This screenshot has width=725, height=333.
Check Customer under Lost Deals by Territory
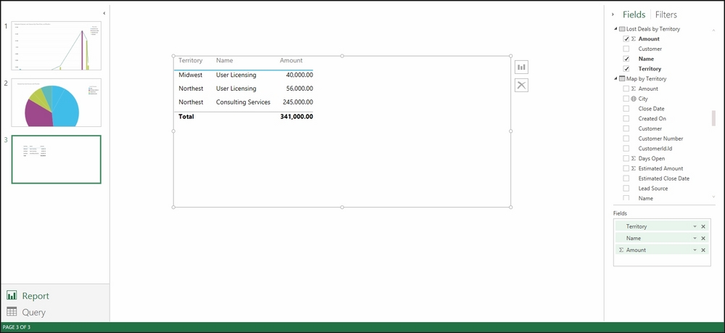[x=626, y=49]
